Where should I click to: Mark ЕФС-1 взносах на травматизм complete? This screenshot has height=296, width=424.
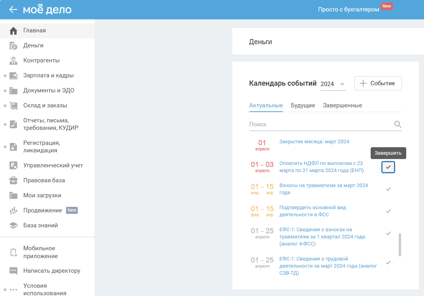coord(388,233)
